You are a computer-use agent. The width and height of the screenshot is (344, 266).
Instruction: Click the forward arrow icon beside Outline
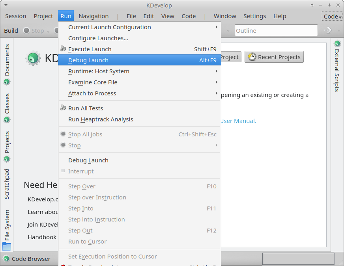[x=328, y=30]
